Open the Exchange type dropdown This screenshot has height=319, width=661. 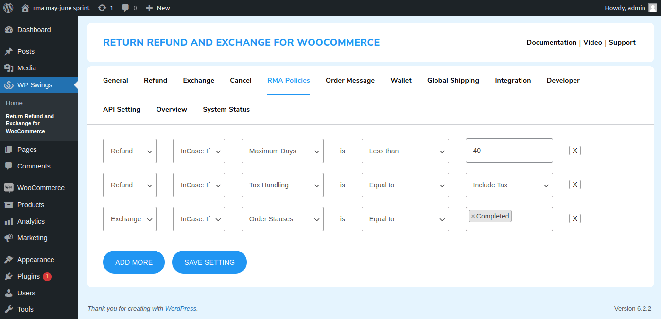(x=130, y=219)
